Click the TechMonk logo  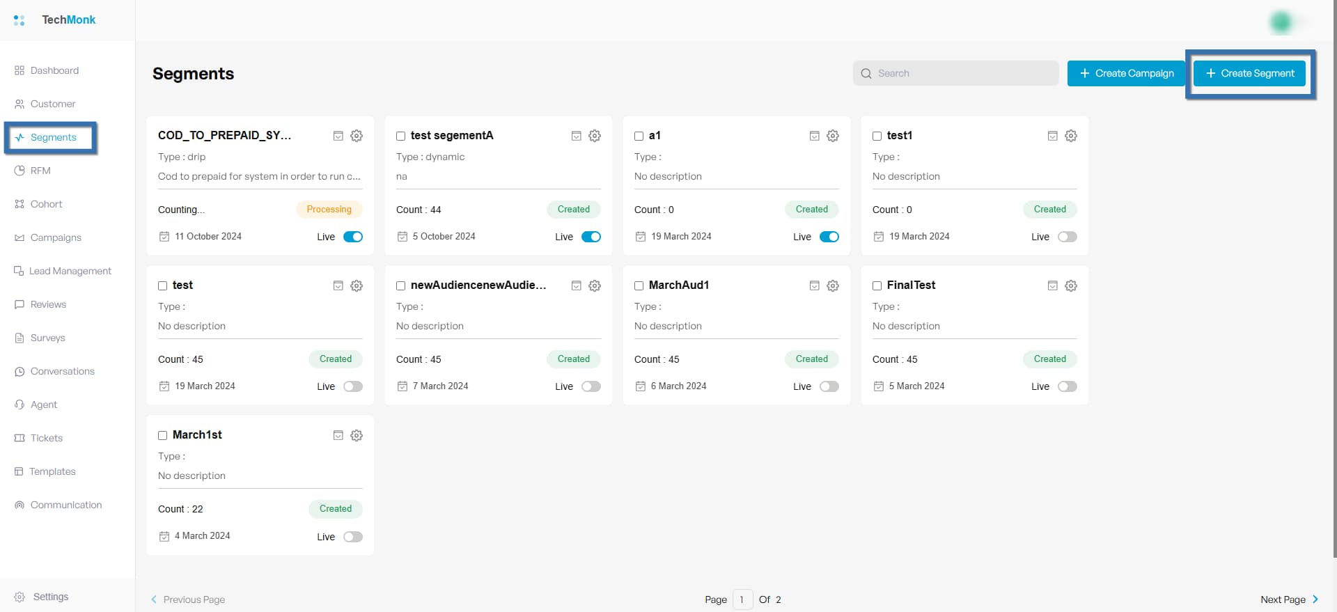[54, 19]
